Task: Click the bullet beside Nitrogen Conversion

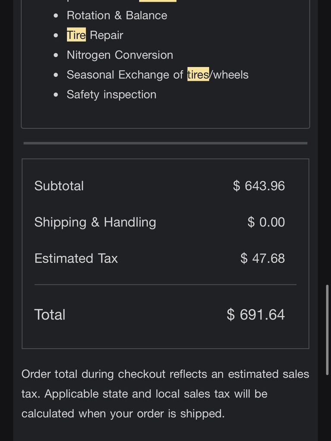Action: pos(56,55)
